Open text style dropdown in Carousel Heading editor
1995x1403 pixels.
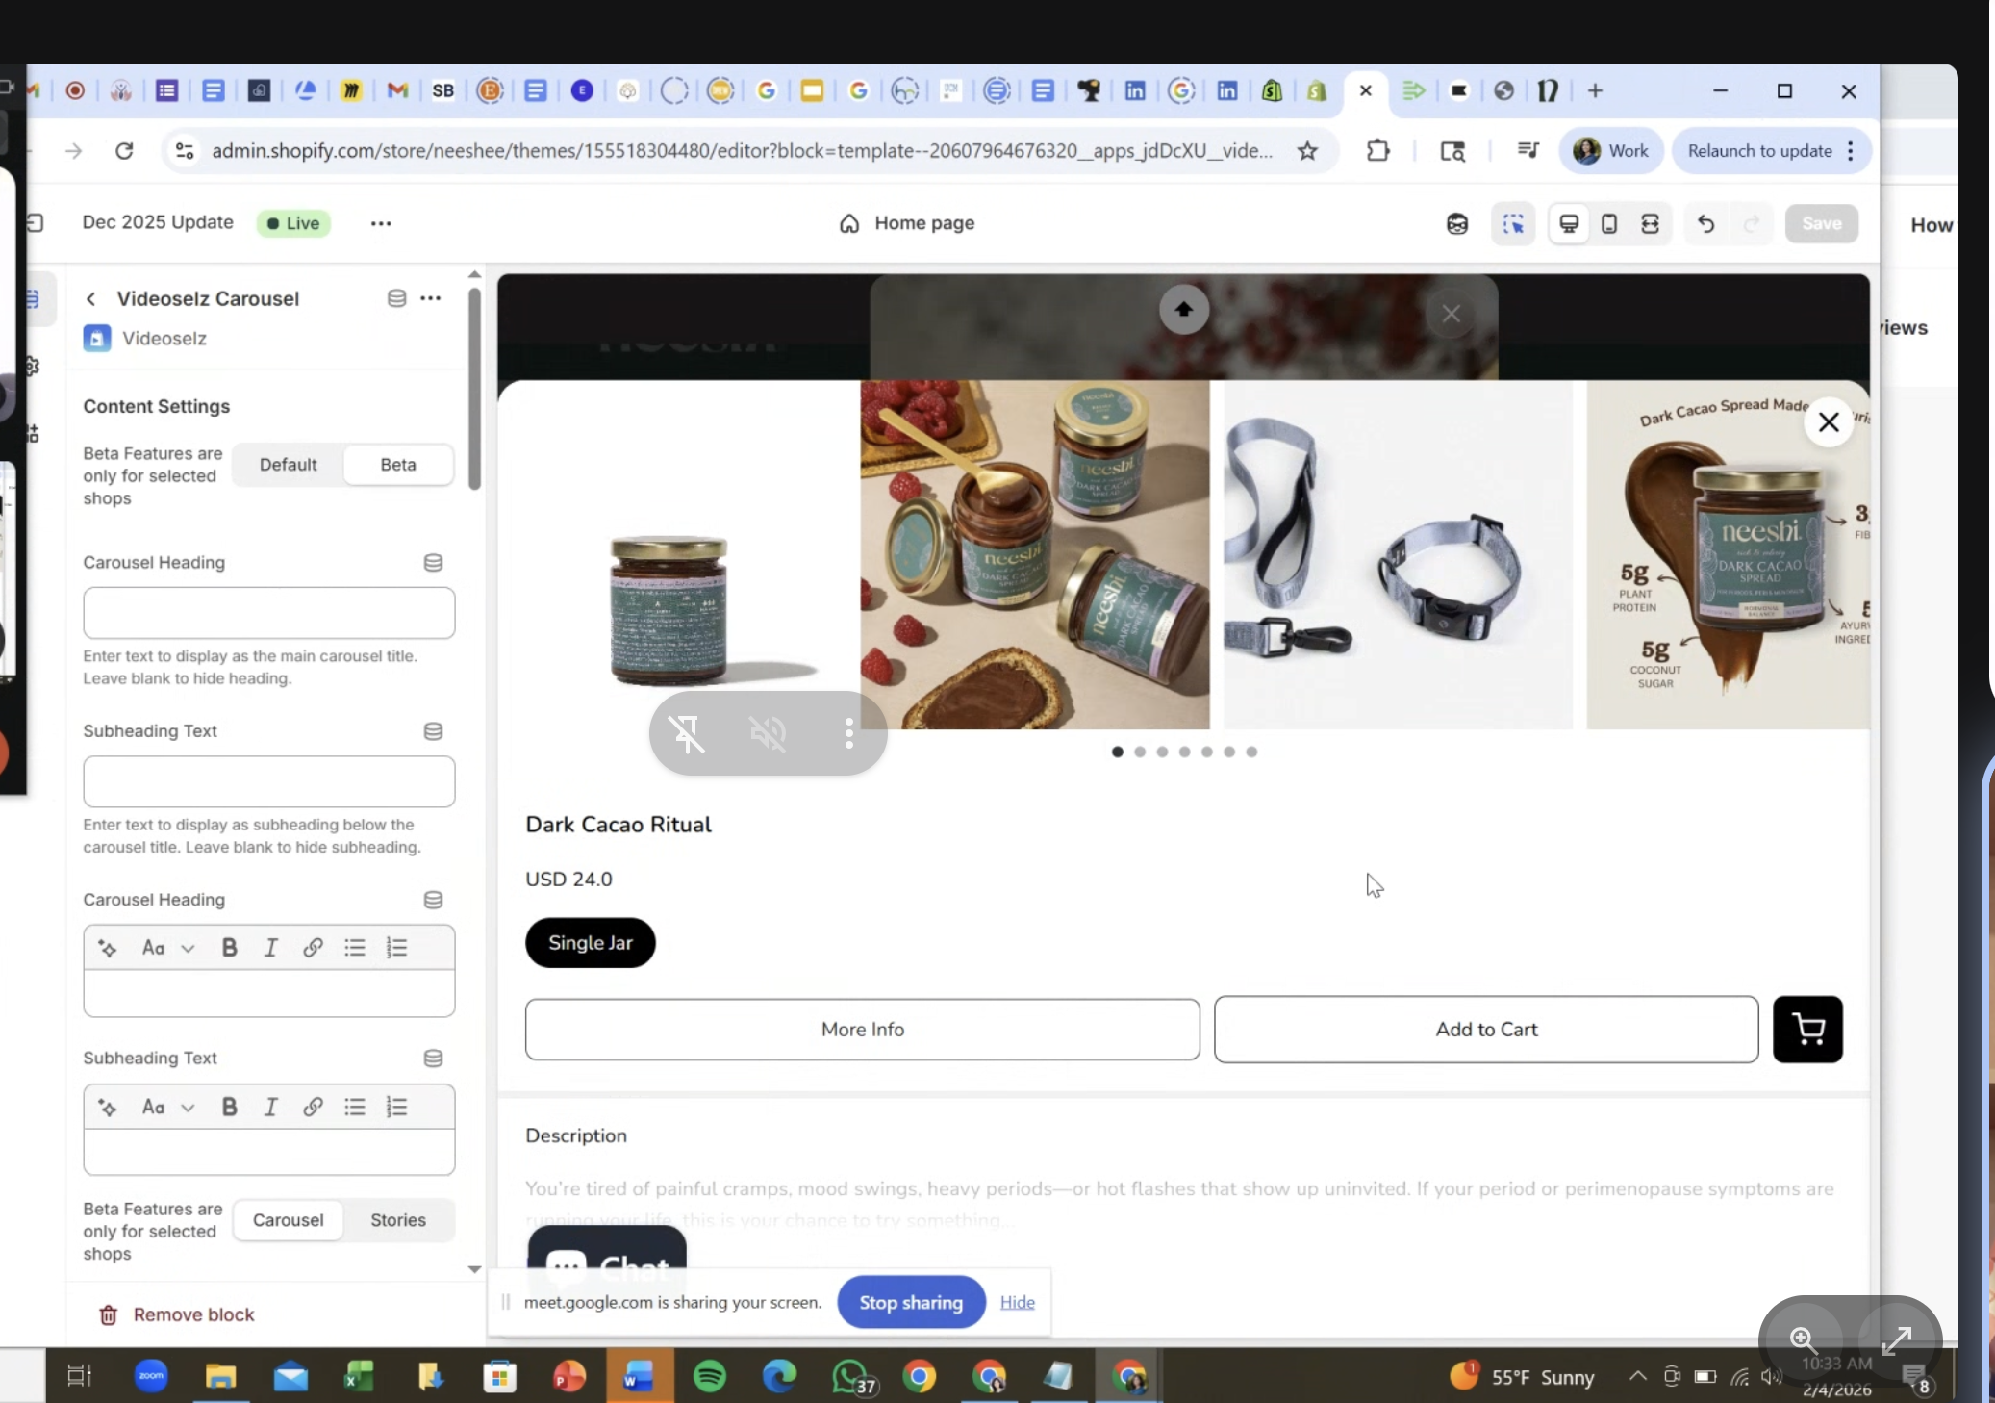click(168, 948)
